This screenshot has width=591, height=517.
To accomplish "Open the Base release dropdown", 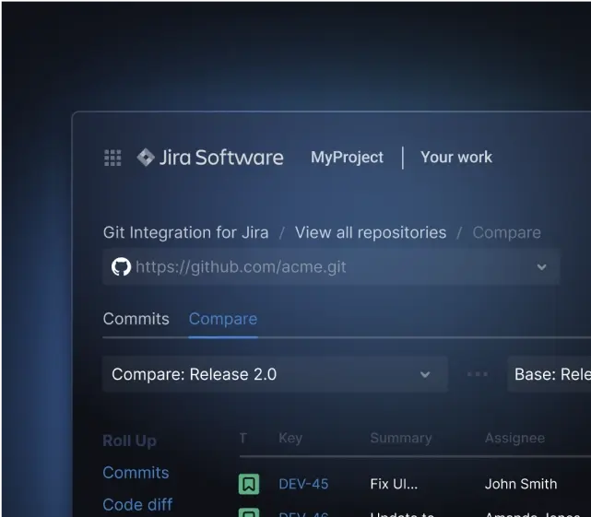I will coord(550,374).
